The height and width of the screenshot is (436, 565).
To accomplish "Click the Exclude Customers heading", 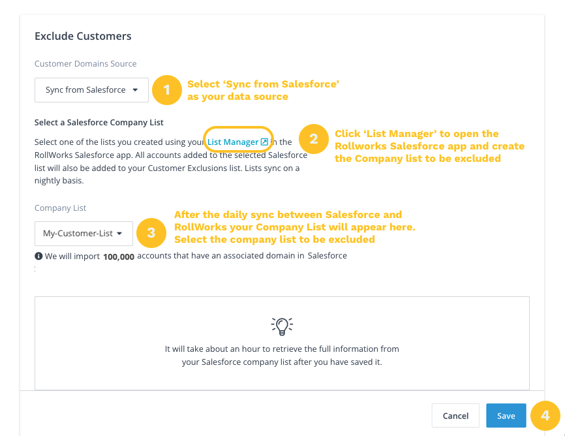I will point(83,36).
